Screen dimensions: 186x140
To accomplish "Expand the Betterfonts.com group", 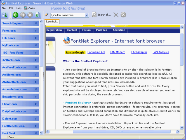I will point(20,97).
